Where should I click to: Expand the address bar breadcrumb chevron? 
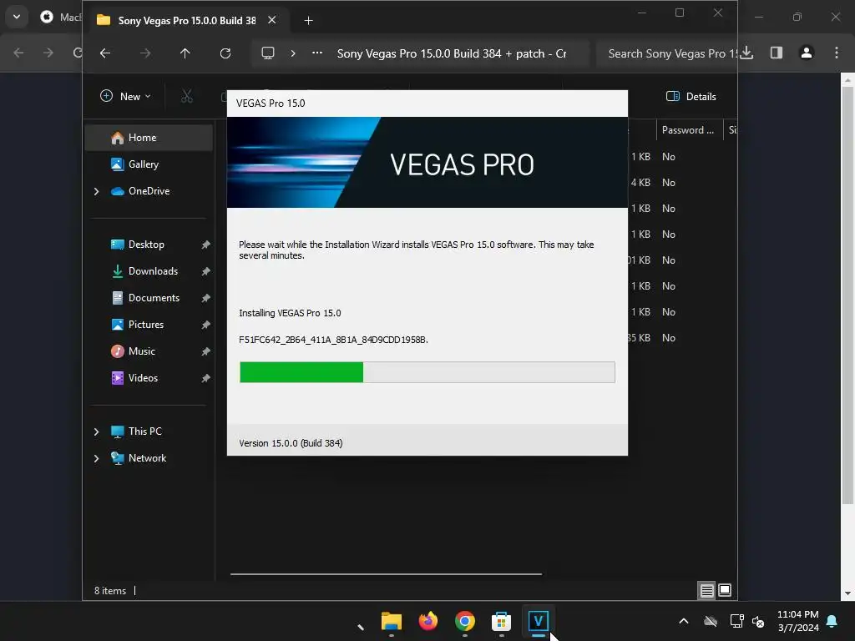(293, 53)
